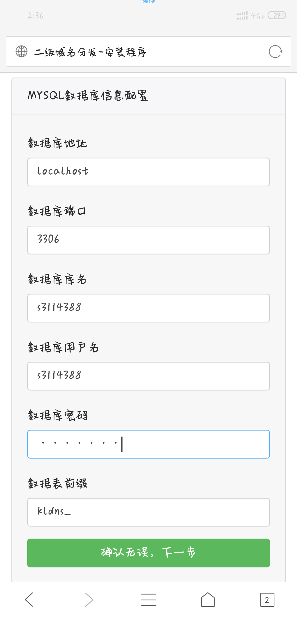
Task: Focus the database password field
Action: (148, 444)
